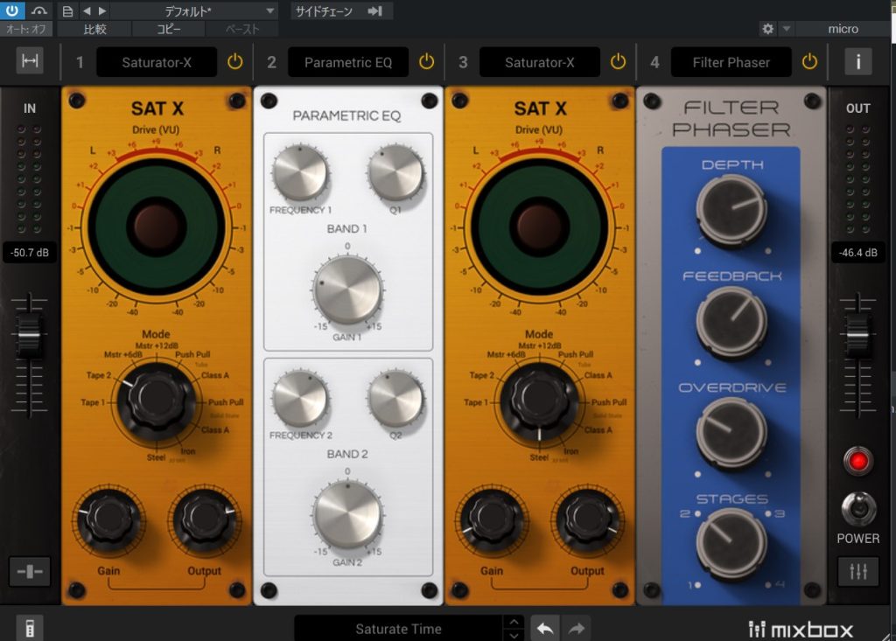
Task: Open the settings gear in the top bar
Action: pyautogui.click(x=767, y=29)
